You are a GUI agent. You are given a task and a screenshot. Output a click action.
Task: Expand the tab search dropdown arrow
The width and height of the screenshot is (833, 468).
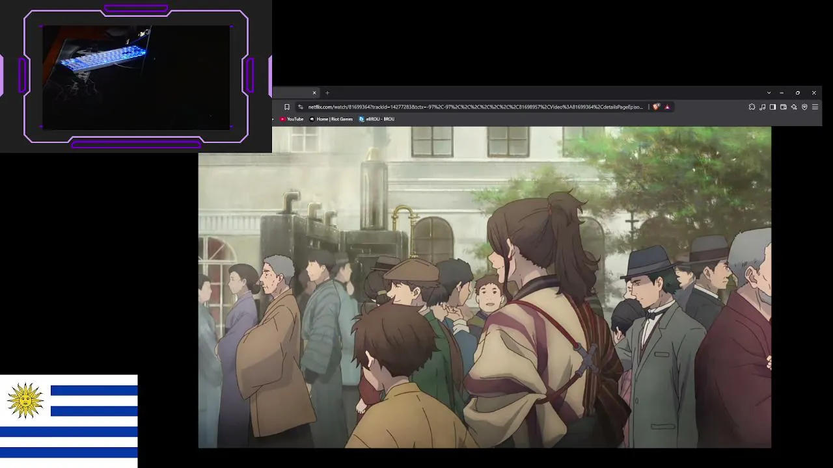pyautogui.click(x=769, y=93)
